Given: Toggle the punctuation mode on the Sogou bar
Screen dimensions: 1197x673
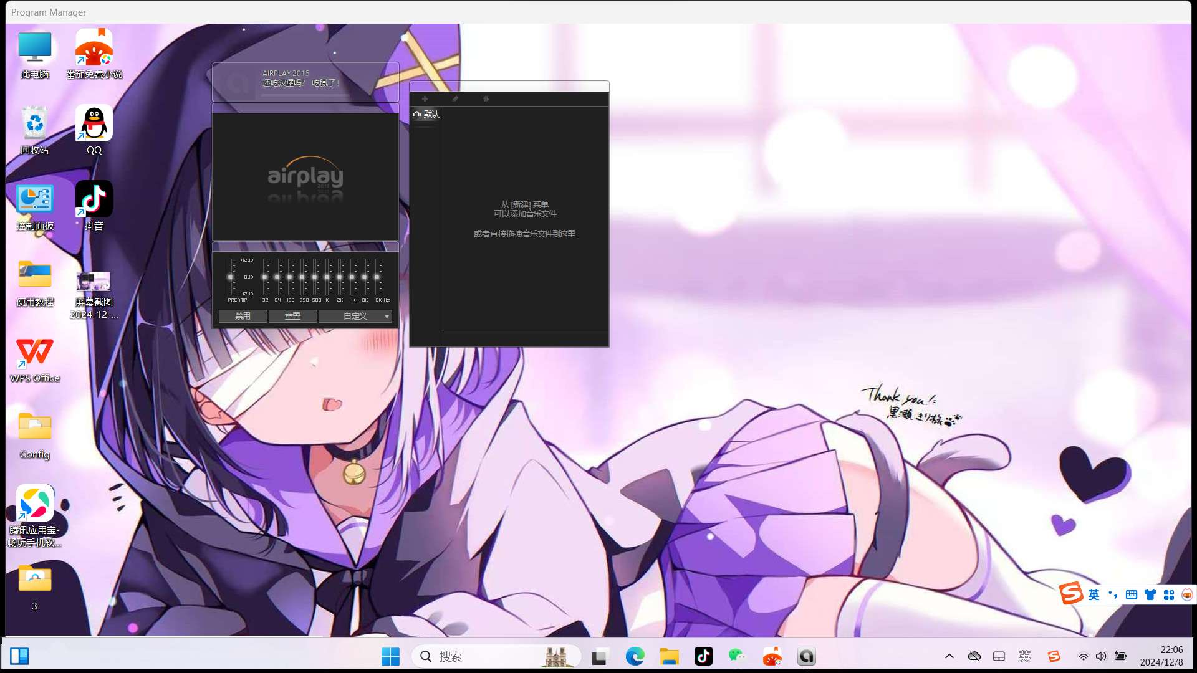Looking at the screenshot, I should pos(1113,595).
